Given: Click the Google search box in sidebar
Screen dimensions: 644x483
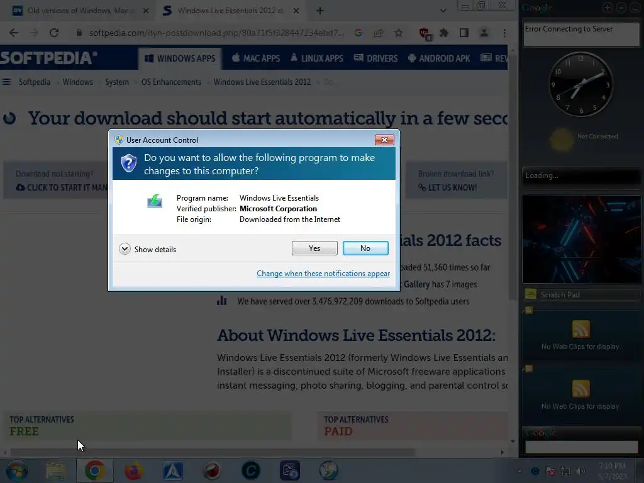Looking at the screenshot, I should click(581, 447).
